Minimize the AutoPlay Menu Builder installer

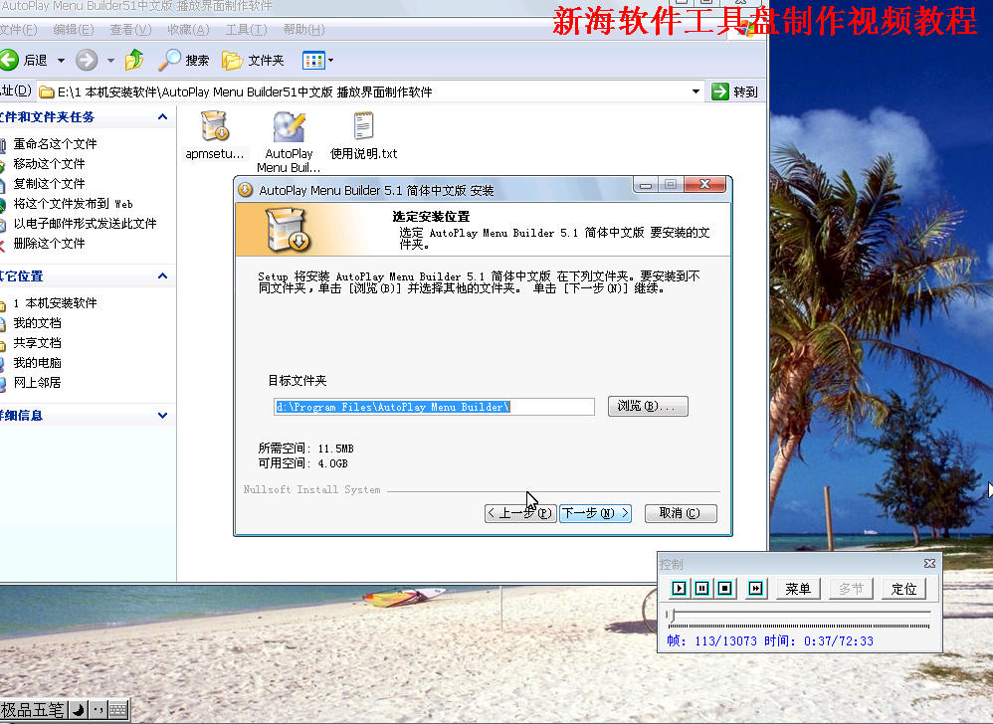point(646,185)
